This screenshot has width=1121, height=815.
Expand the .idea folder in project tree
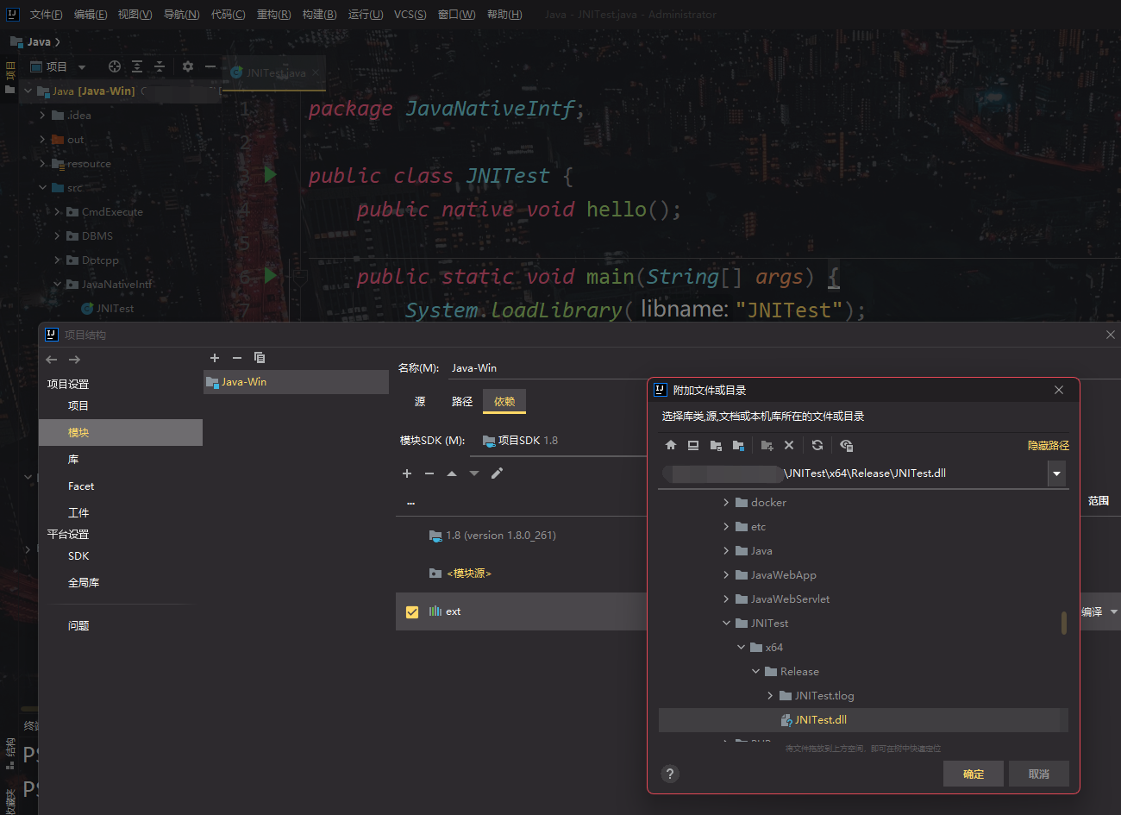42,115
